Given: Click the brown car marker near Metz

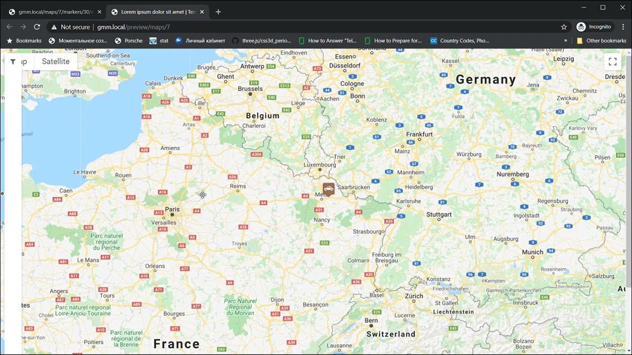Looking at the screenshot, I should [x=328, y=189].
